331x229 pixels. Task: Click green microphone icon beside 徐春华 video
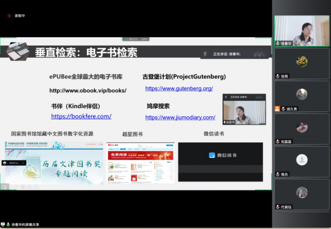[278, 43]
